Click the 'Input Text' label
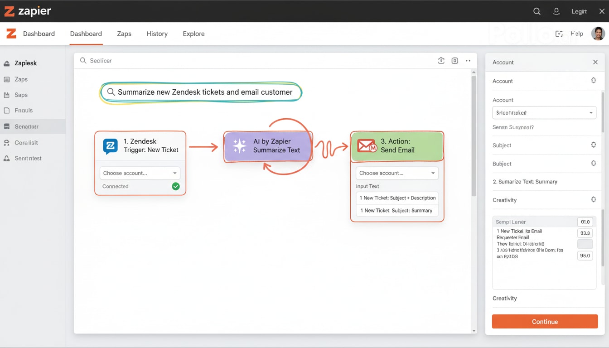The image size is (609, 348). pyautogui.click(x=367, y=186)
